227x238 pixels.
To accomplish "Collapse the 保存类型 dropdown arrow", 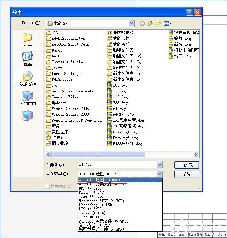I will [x=159, y=174].
